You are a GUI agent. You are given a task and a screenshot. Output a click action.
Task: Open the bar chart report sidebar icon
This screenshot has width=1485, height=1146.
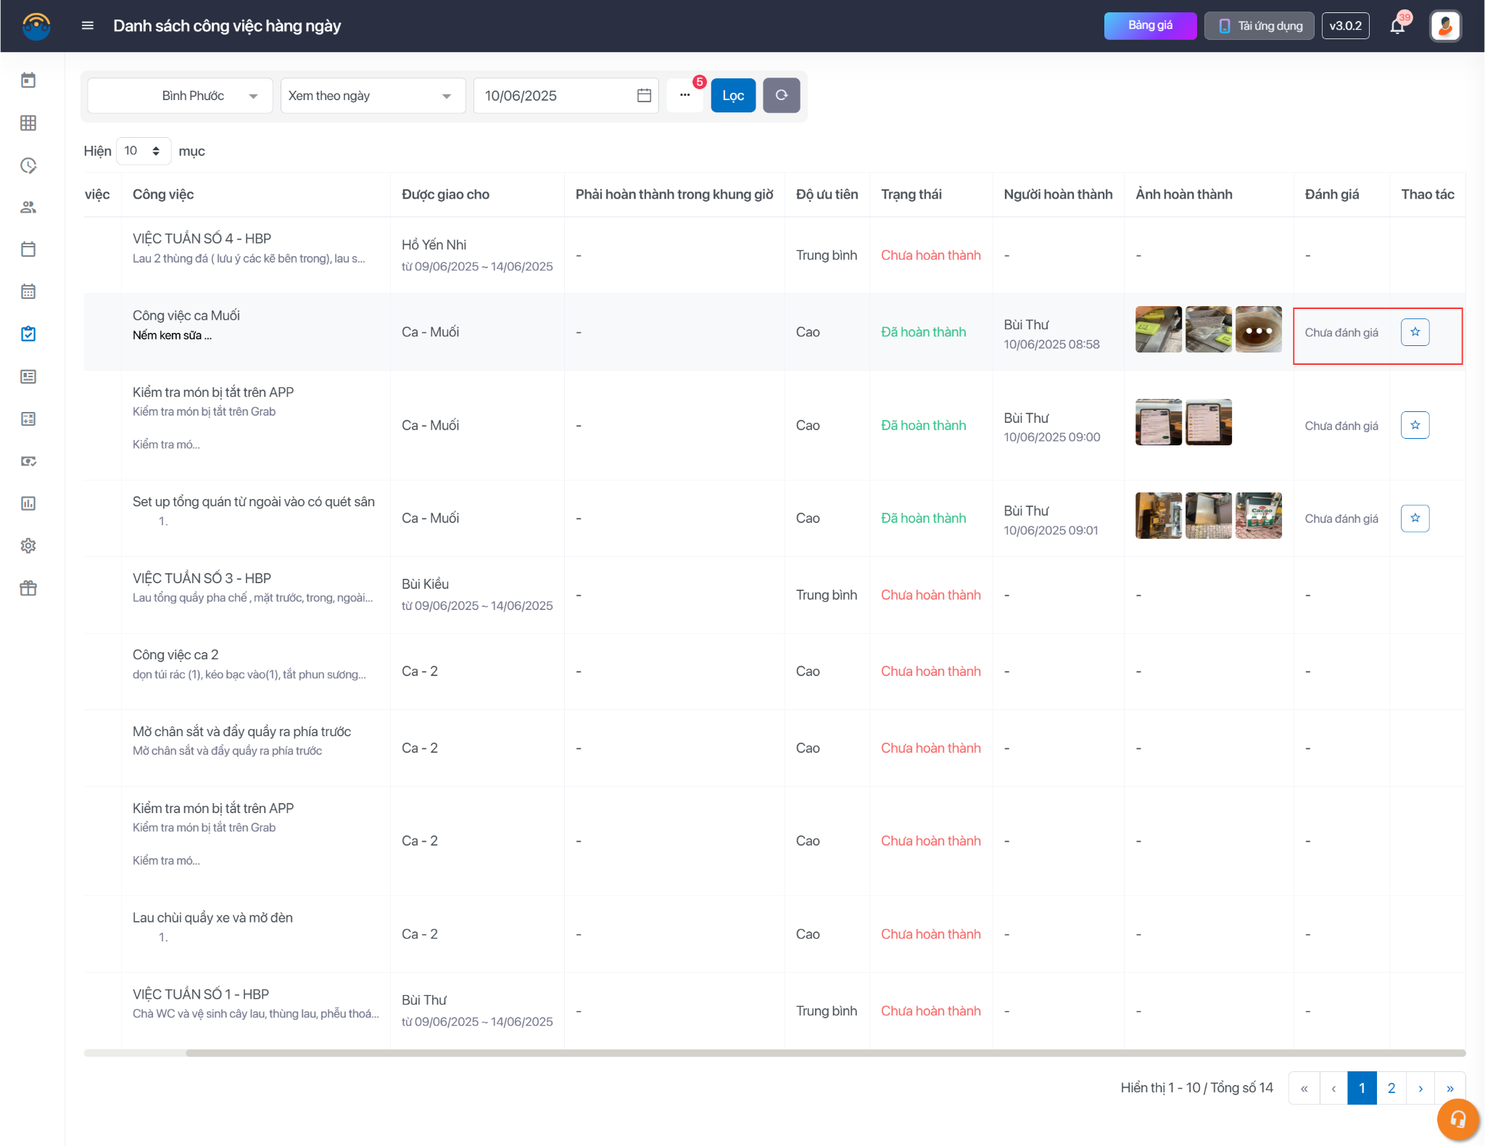pyautogui.click(x=28, y=503)
